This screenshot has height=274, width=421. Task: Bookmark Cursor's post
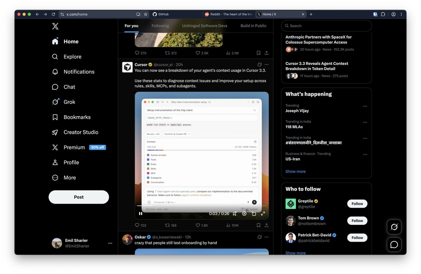[259, 225]
